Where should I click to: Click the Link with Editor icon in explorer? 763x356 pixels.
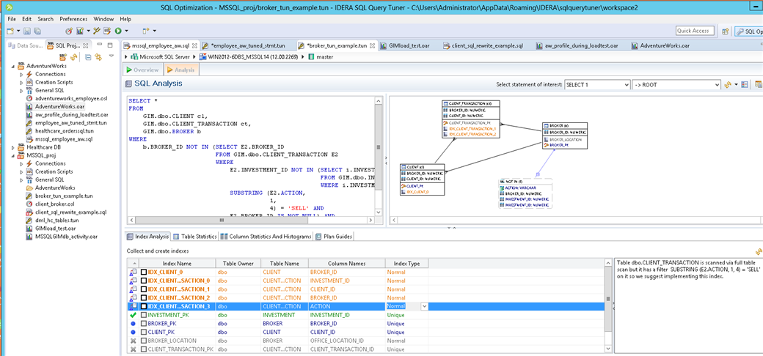tap(98, 57)
